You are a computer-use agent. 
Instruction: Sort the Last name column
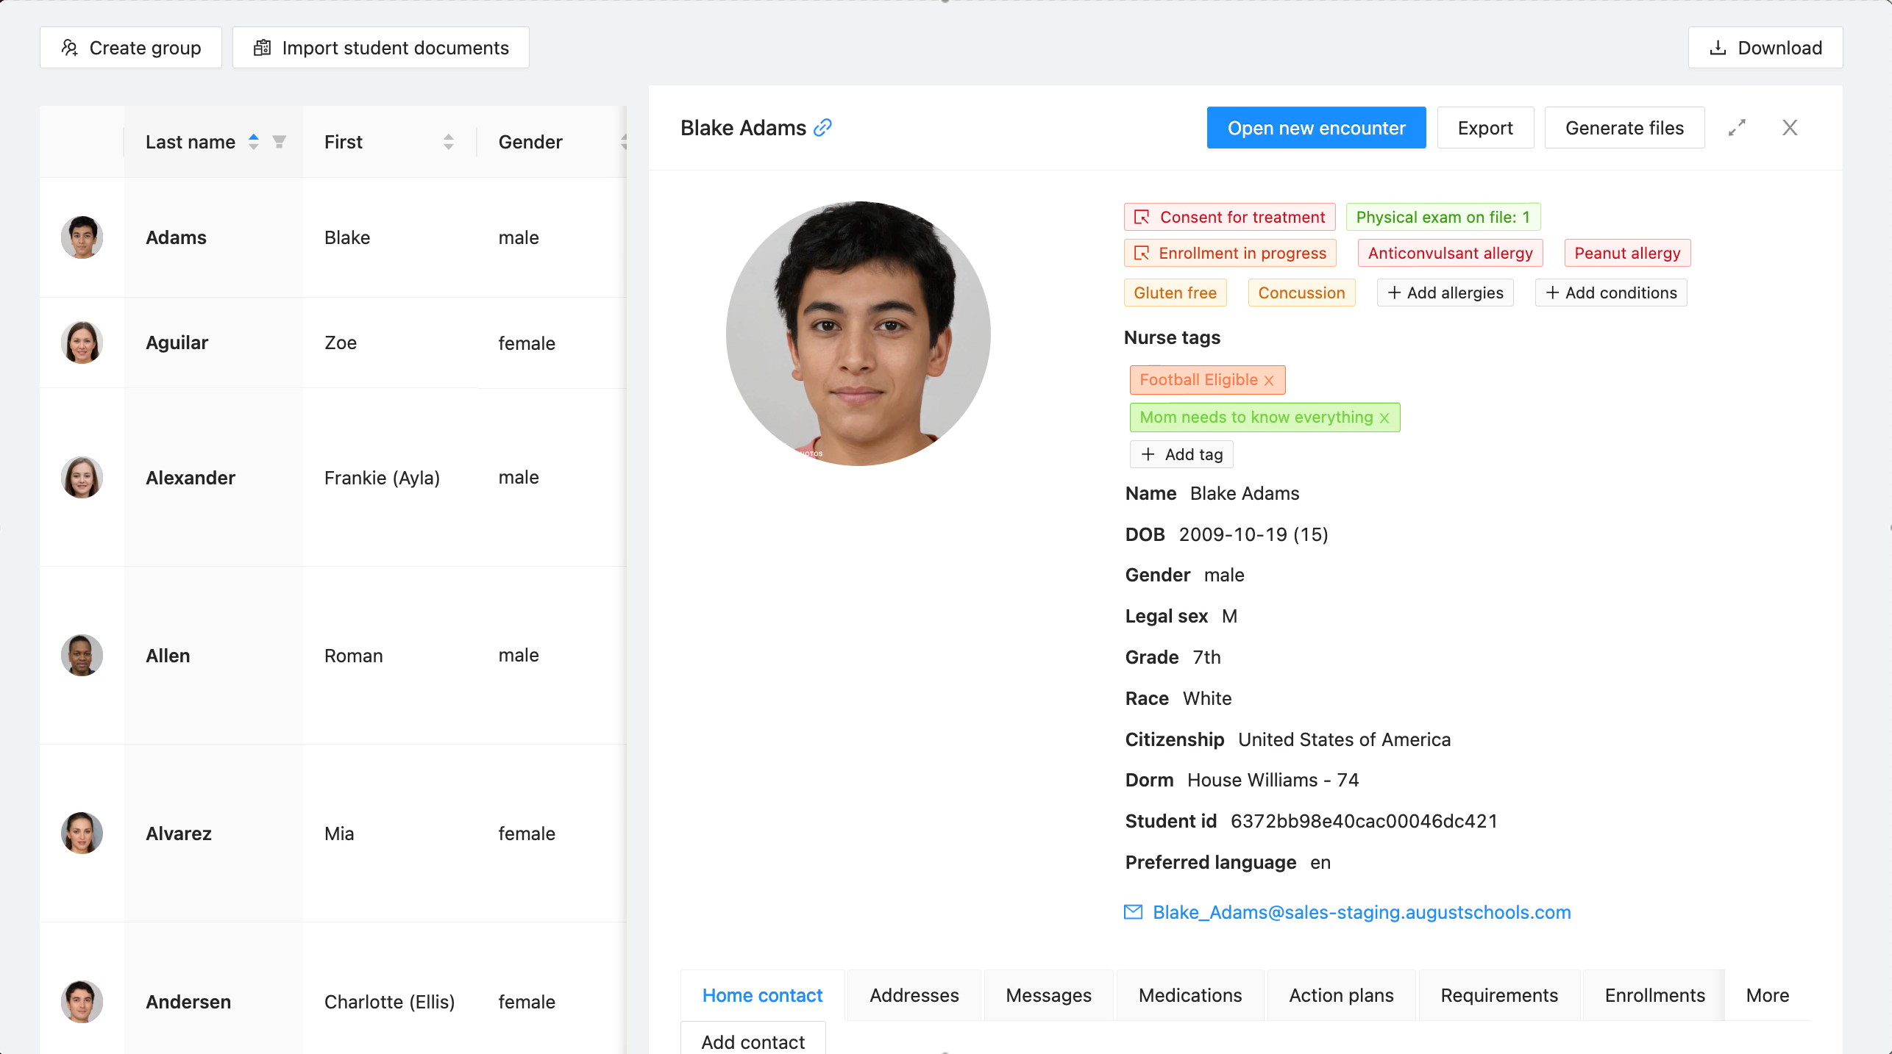[253, 142]
